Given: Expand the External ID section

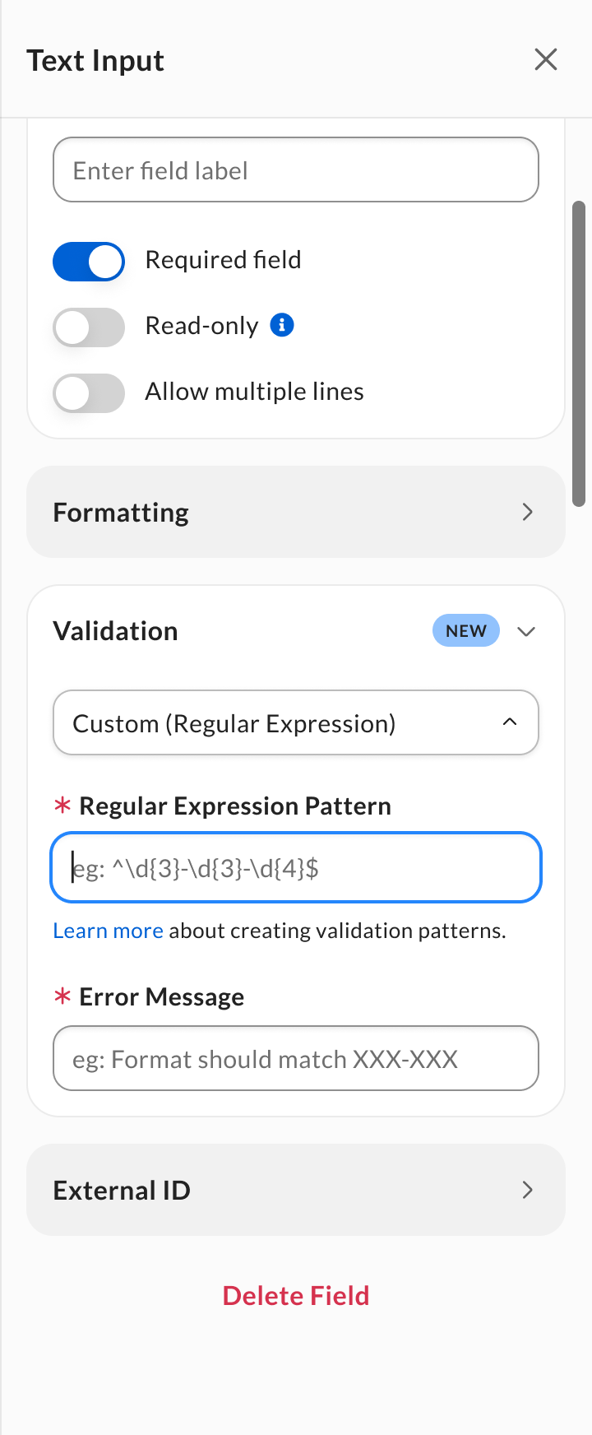Looking at the screenshot, I should coord(296,1190).
